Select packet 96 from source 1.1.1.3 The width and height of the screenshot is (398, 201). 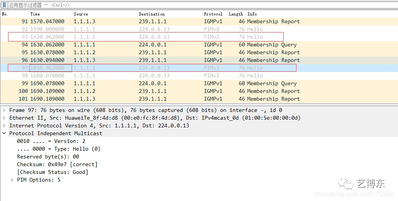point(199,60)
